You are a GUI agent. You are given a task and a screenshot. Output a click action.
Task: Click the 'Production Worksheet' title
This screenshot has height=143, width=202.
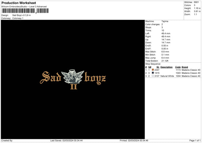[19, 3]
